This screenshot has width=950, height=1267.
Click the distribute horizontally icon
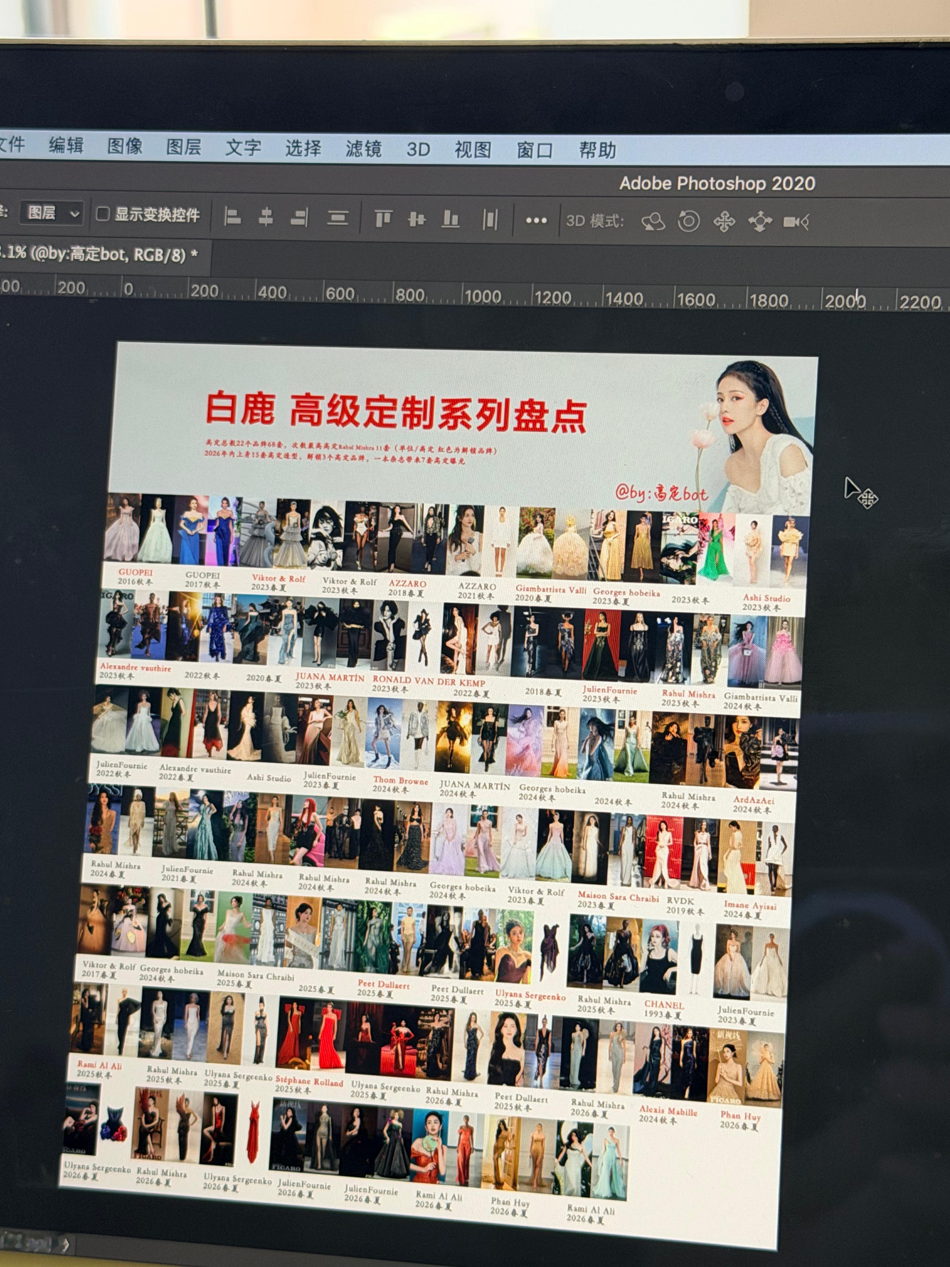[x=489, y=220]
